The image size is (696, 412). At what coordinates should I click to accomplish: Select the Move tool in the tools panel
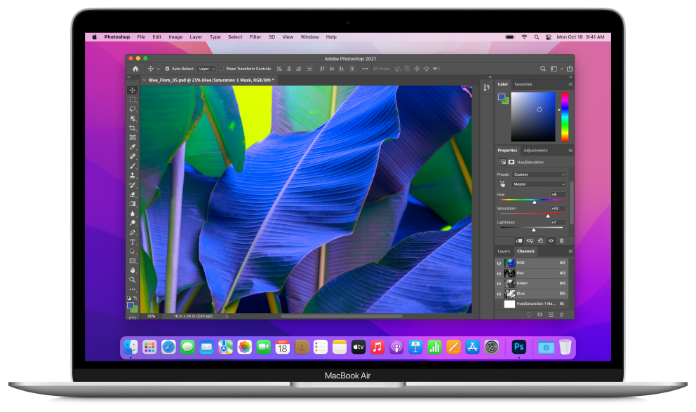click(133, 90)
